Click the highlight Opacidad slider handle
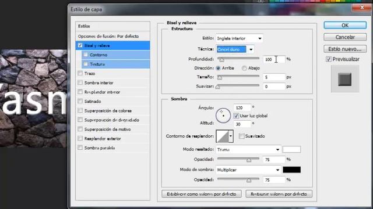 [x=249, y=160]
